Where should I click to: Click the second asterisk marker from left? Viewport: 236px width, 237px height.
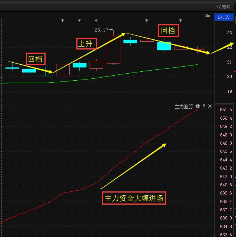coord(79,21)
